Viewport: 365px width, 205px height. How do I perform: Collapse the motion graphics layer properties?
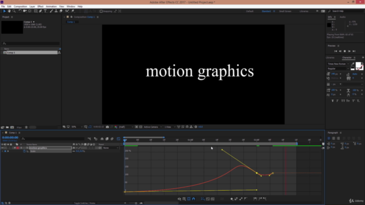point(15,148)
